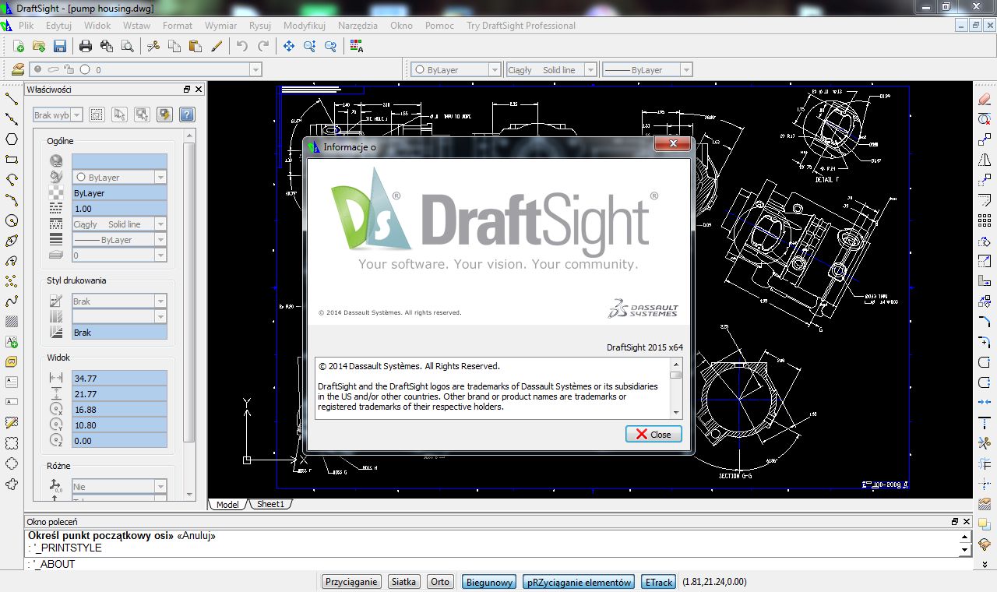The width and height of the screenshot is (997, 592).
Task: Open the Modyfikuj menu
Action: click(x=305, y=25)
